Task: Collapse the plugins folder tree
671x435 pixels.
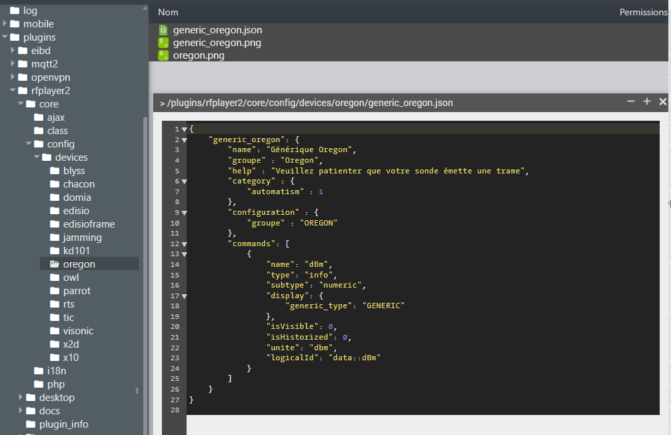Action: coord(5,37)
